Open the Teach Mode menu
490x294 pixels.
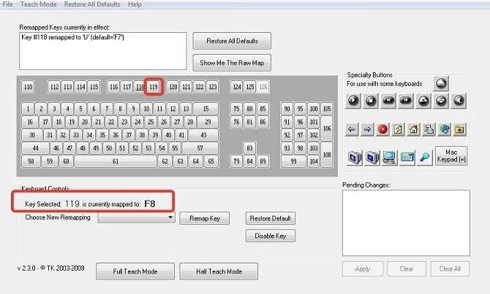38,4
